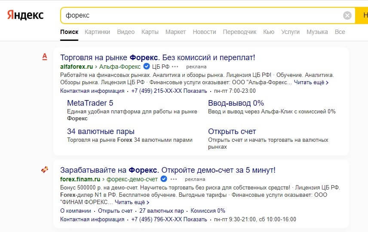
Task: Click the large Открыть счет sitelink heading
Action: tap(232, 131)
